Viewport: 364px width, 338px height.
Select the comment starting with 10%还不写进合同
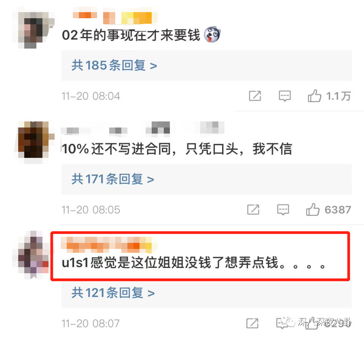(x=177, y=149)
